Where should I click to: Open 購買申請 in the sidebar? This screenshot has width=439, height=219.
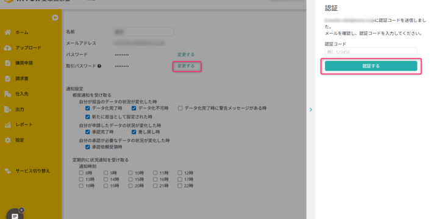pos(24,63)
